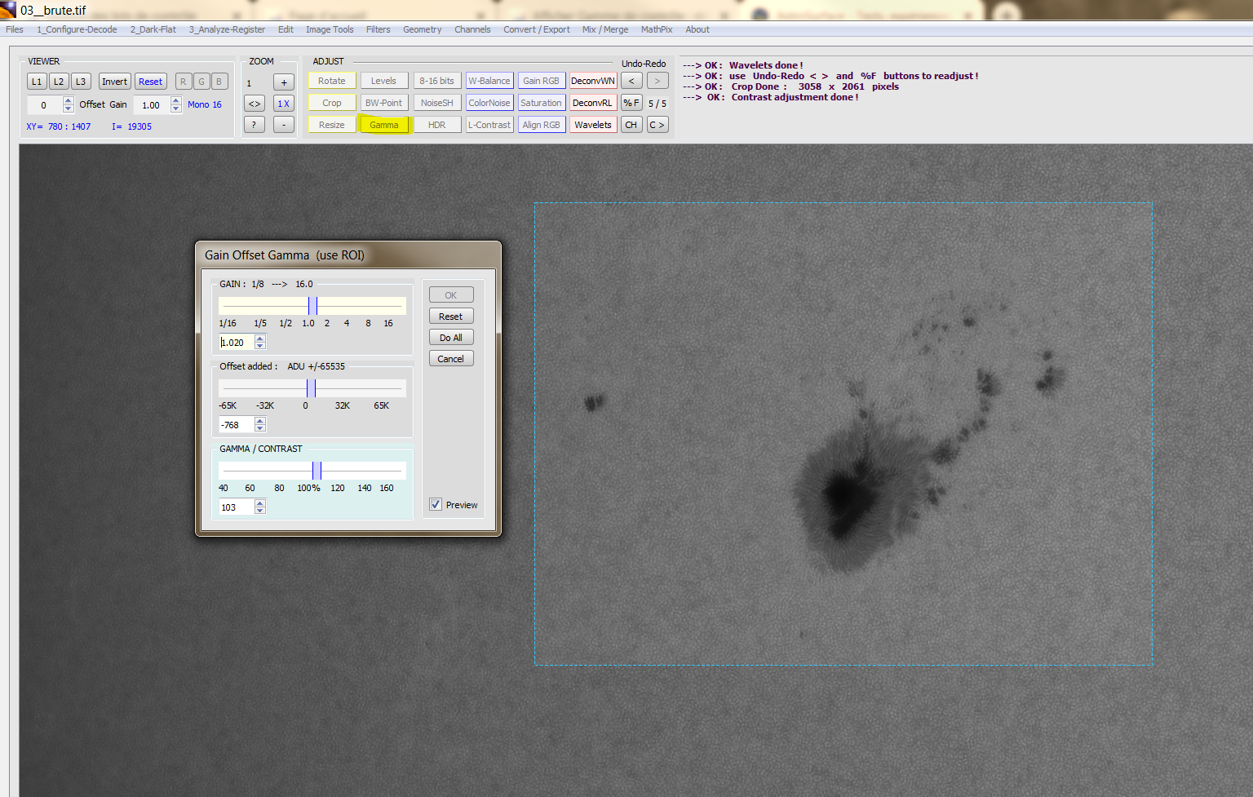Cancel the Gain Offset Gamma dialog
The height and width of the screenshot is (797, 1253).
coord(451,359)
